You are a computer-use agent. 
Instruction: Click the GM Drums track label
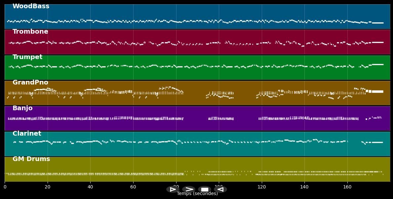(x=31, y=159)
